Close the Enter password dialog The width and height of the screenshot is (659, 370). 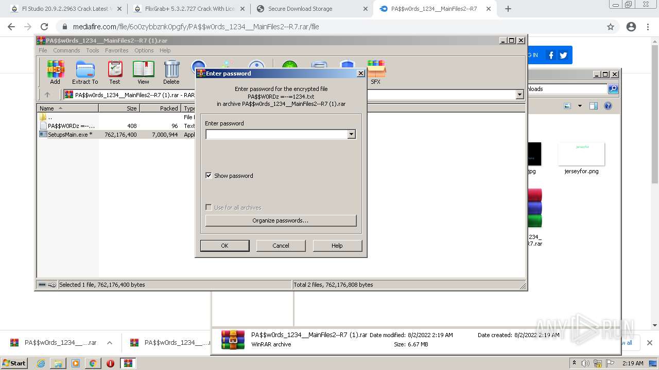(x=361, y=73)
